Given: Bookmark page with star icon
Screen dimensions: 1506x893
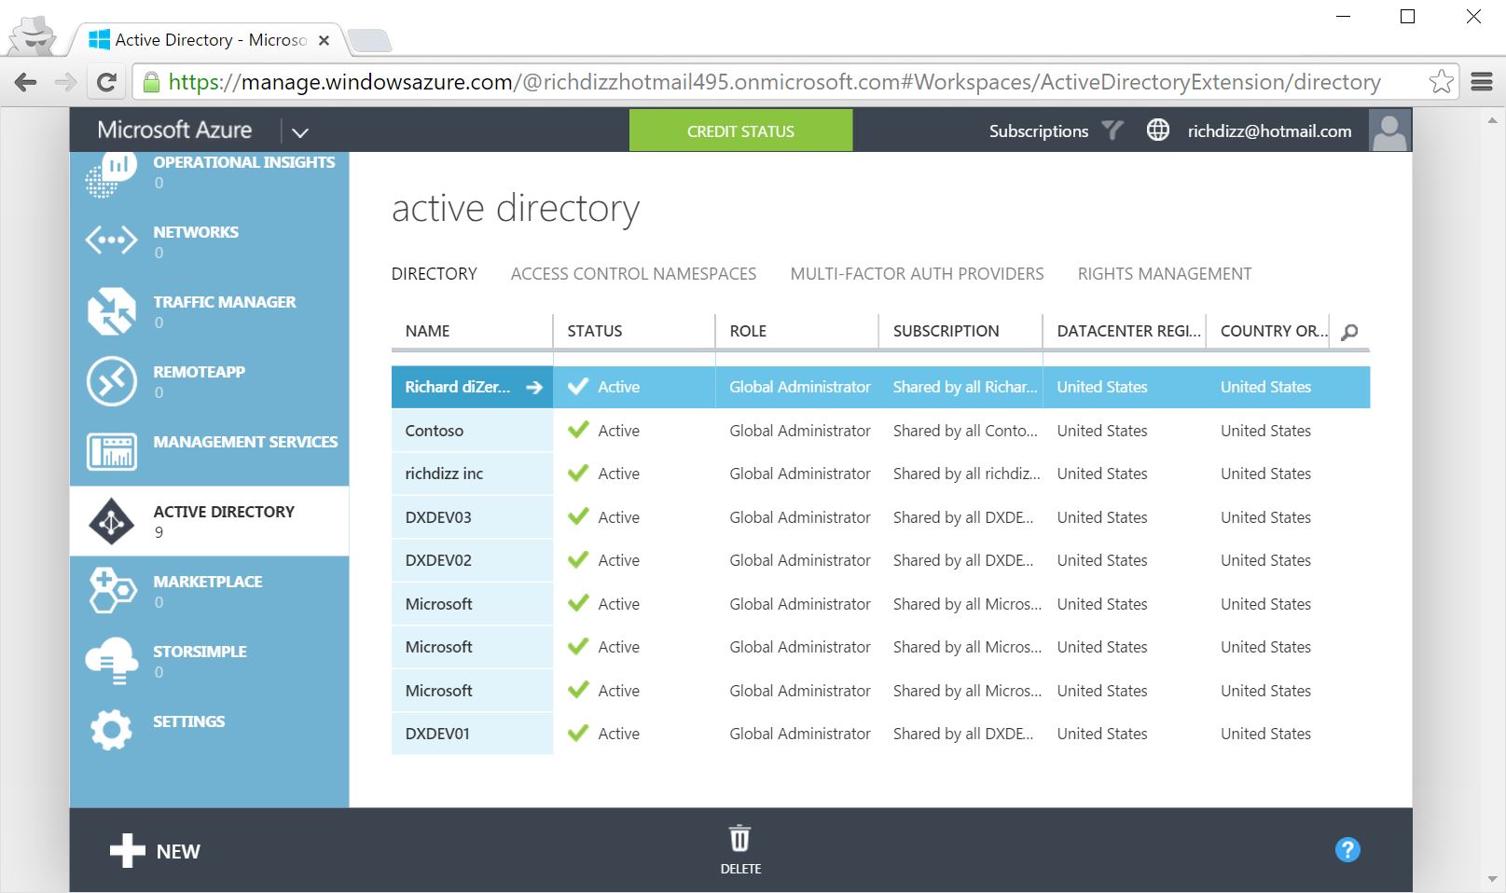Looking at the screenshot, I should (1441, 82).
